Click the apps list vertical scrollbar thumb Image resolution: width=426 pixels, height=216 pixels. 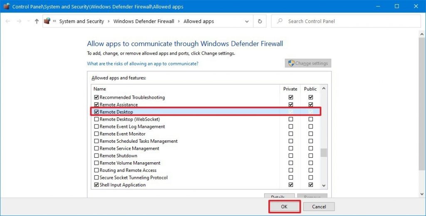(x=324, y=153)
